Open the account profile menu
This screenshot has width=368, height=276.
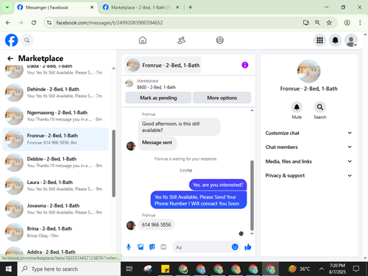(x=351, y=40)
